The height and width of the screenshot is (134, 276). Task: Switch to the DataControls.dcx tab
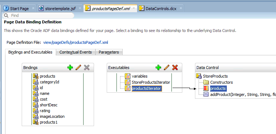point(161,8)
